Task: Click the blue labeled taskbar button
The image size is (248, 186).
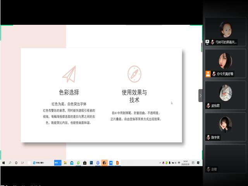Action: click(x=58, y=163)
